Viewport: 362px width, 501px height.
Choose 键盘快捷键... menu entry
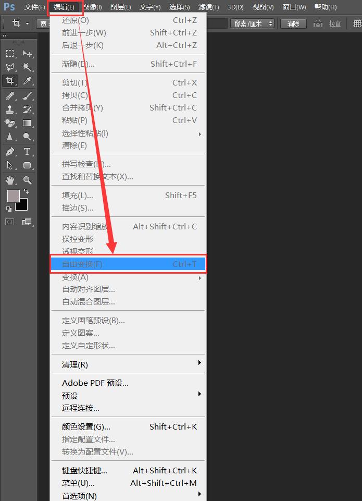pyautogui.click(x=128, y=471)
